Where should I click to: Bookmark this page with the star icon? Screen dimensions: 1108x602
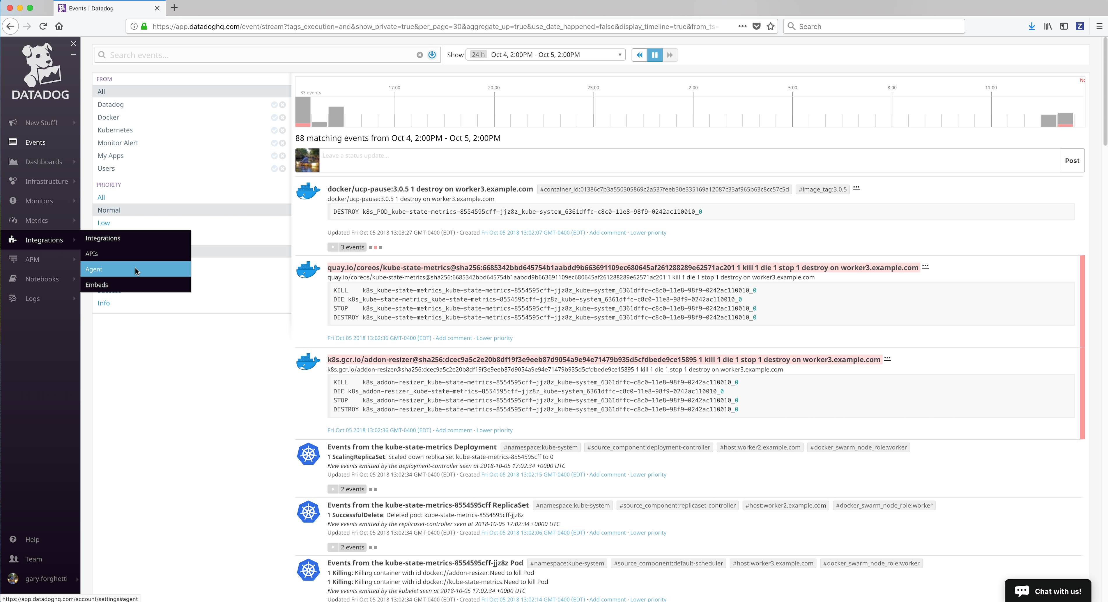(x=770, y=26)
